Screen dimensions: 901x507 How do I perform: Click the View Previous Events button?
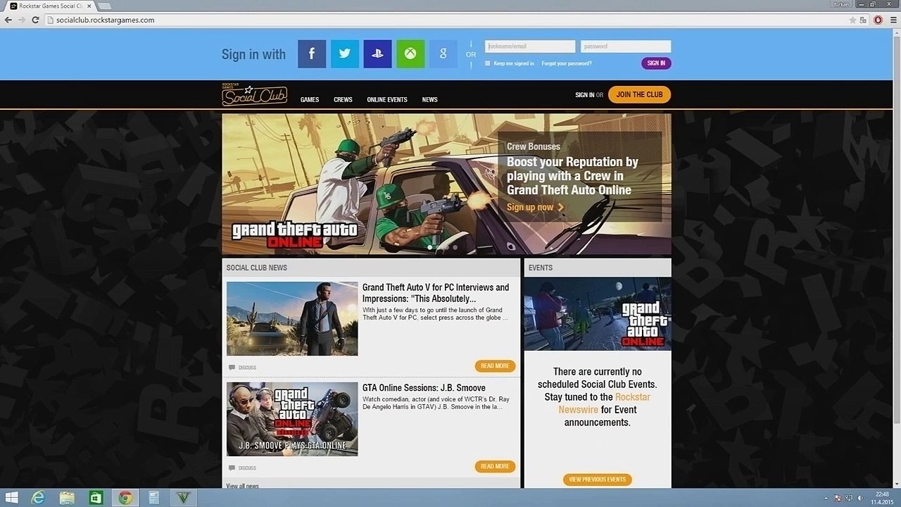click(x=597, y=480)
